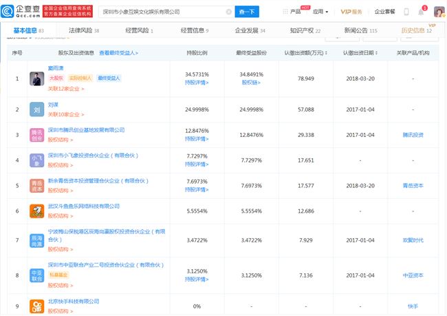Open 深圳市中亚联合产业二号投资合伙企业
This screenshot has height=316, width=447.
(106, 265)
